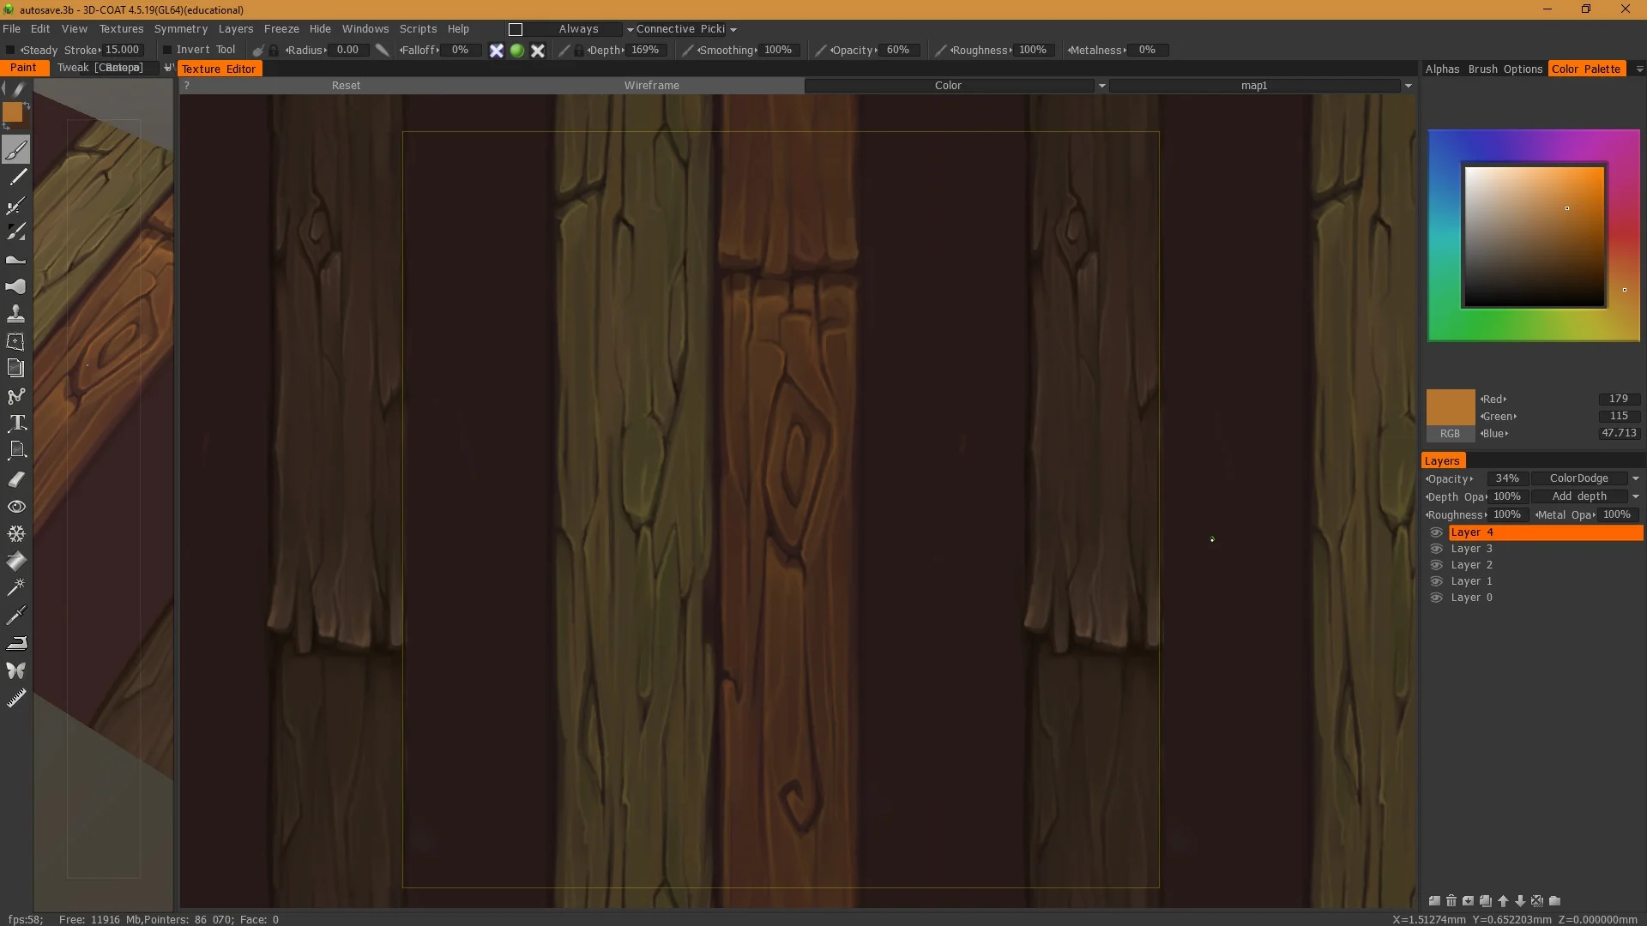Duplicate the current layer
Screen dimensions: 1647x926
(1486, 901)
